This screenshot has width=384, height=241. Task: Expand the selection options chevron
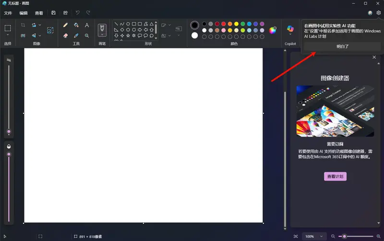(8, 35)
